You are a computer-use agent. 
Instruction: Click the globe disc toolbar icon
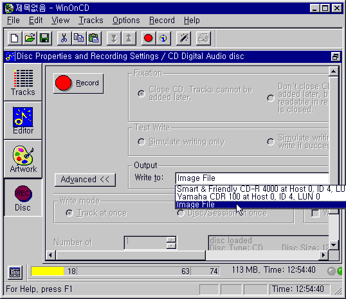[163, 38]
